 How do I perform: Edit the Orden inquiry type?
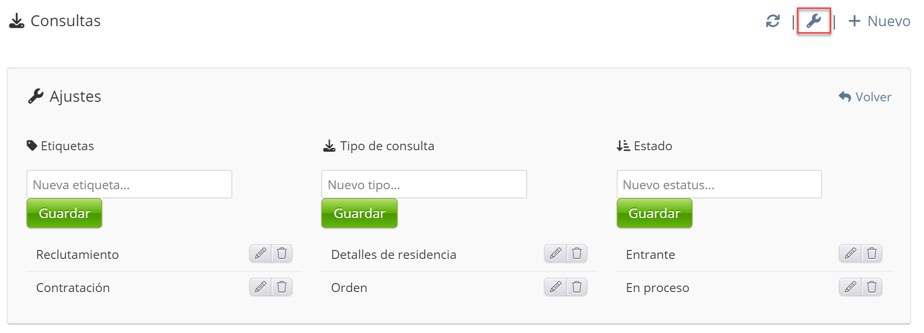555,287
